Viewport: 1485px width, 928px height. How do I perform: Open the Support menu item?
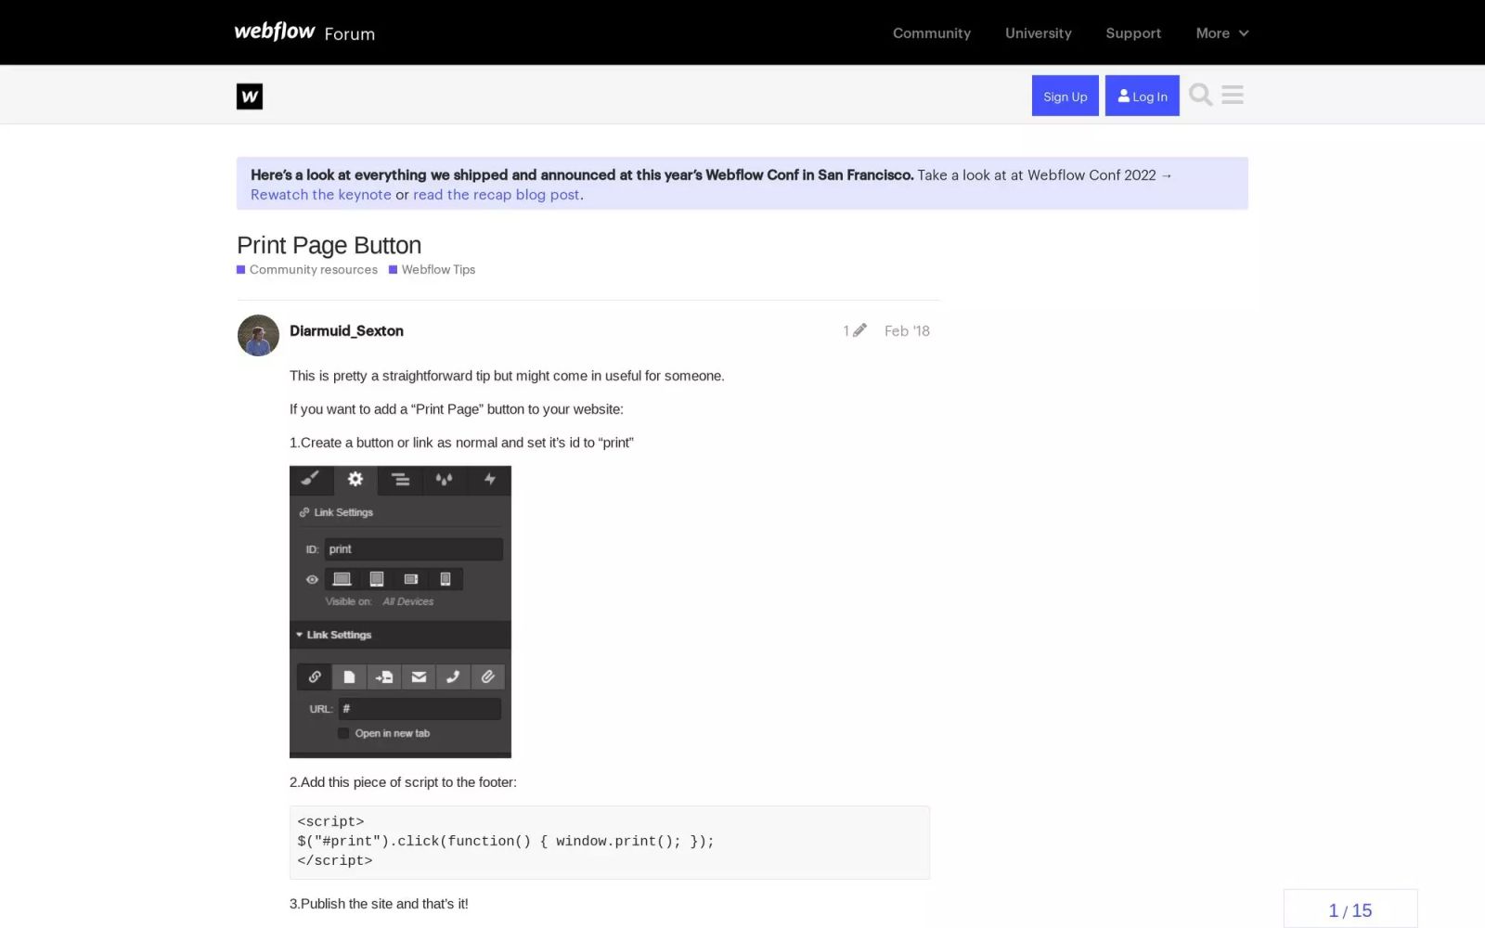click(x=1133, y=32)
